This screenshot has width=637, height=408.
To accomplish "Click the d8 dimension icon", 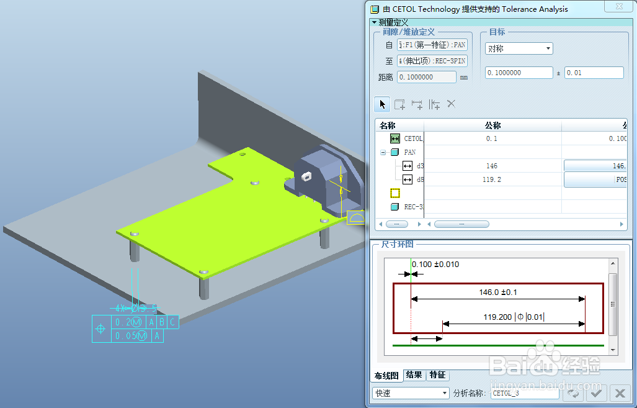I will (408, 179).
